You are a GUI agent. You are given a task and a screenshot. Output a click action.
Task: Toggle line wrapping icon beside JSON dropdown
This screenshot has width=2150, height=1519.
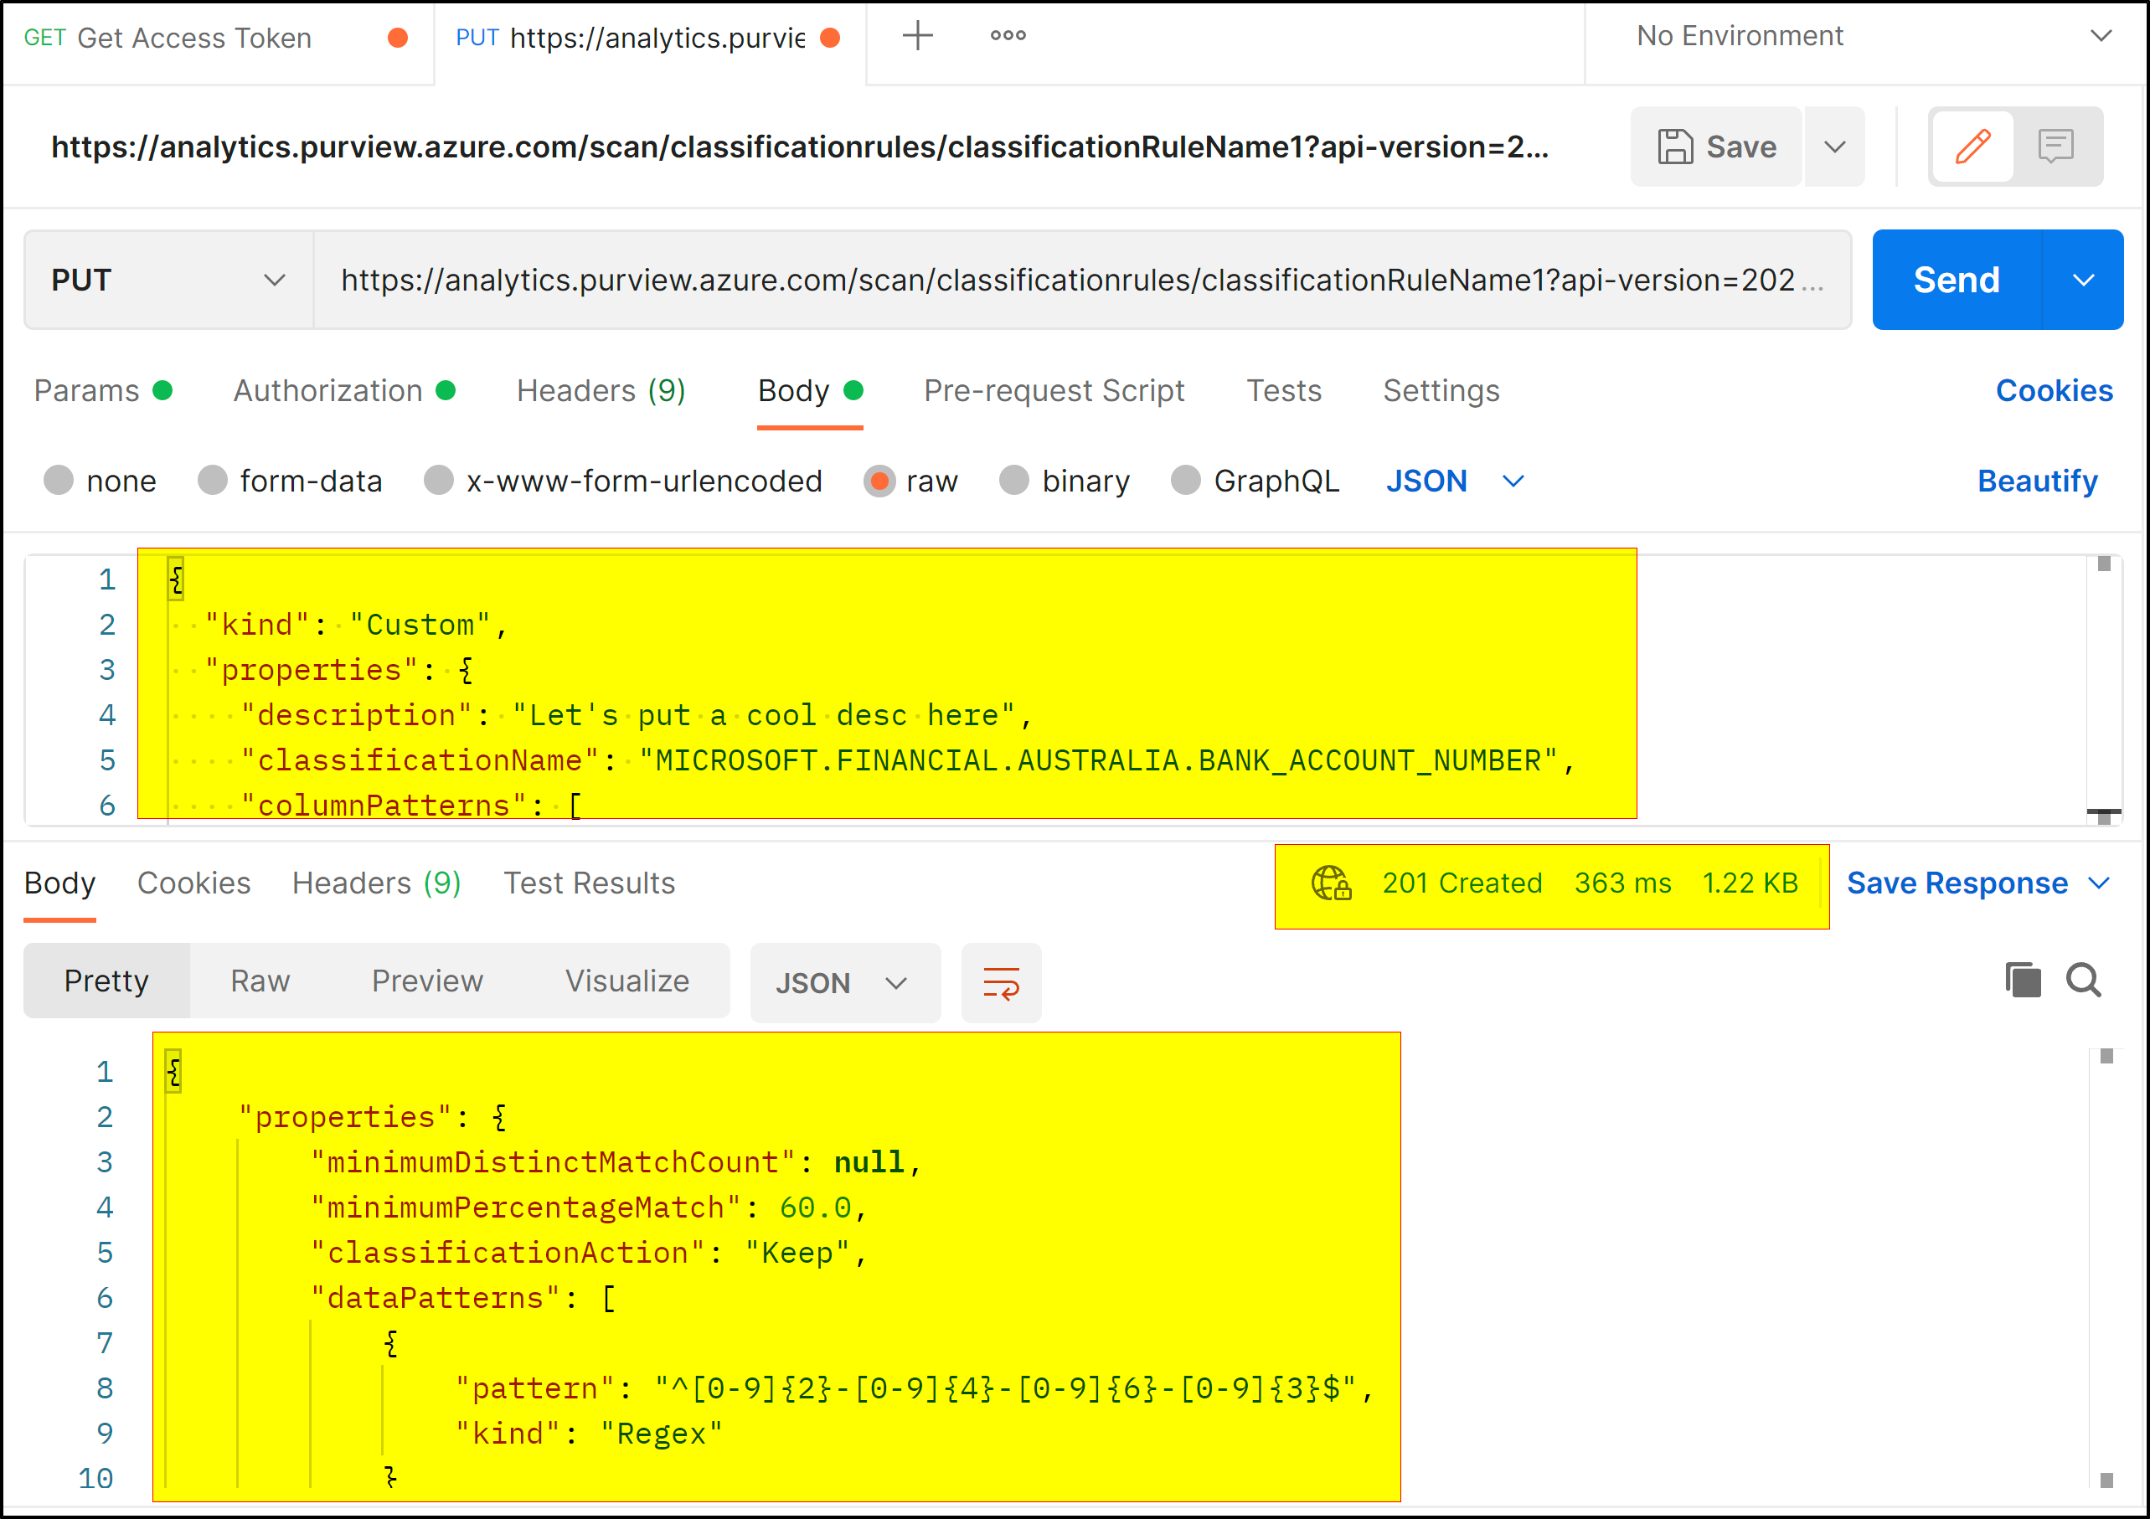coord(1000,982)
